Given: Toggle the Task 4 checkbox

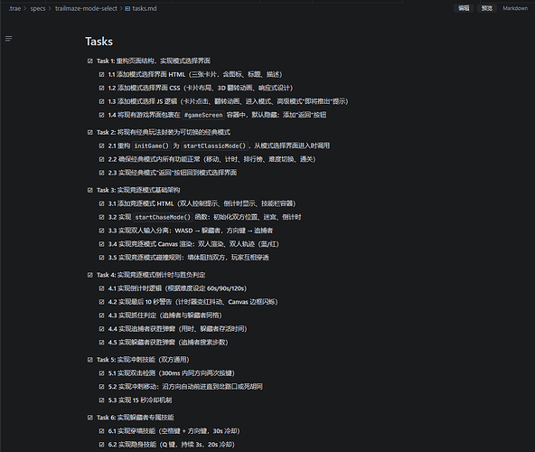Looking at the screenshot, I should (90, 275).
